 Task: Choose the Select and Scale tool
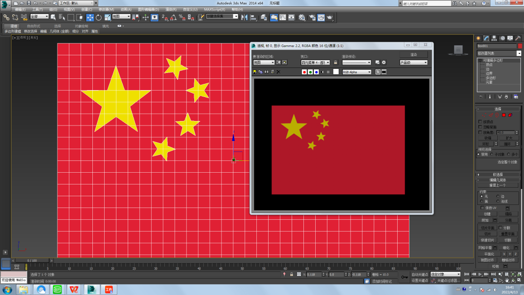pos(107,17)
